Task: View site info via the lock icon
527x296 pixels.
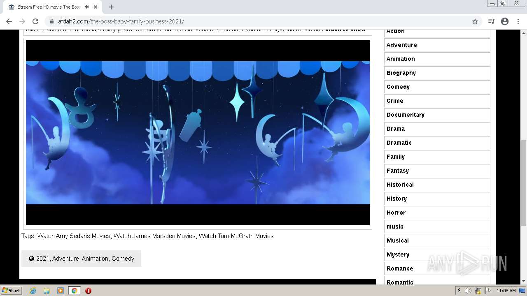Action: click(x=52, y=21)
